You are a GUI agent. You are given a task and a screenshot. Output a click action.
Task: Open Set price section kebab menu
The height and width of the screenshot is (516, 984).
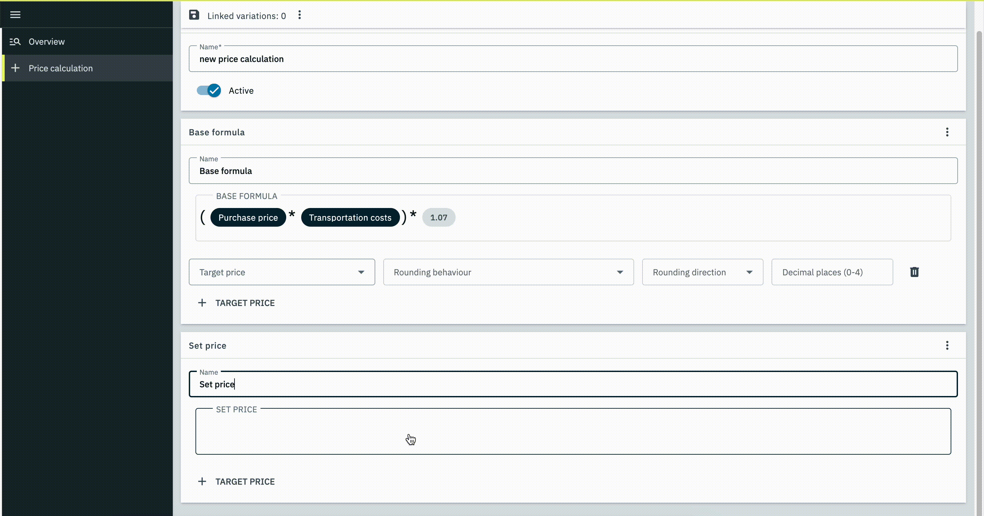pyautogui.click(x=947, y=345)
